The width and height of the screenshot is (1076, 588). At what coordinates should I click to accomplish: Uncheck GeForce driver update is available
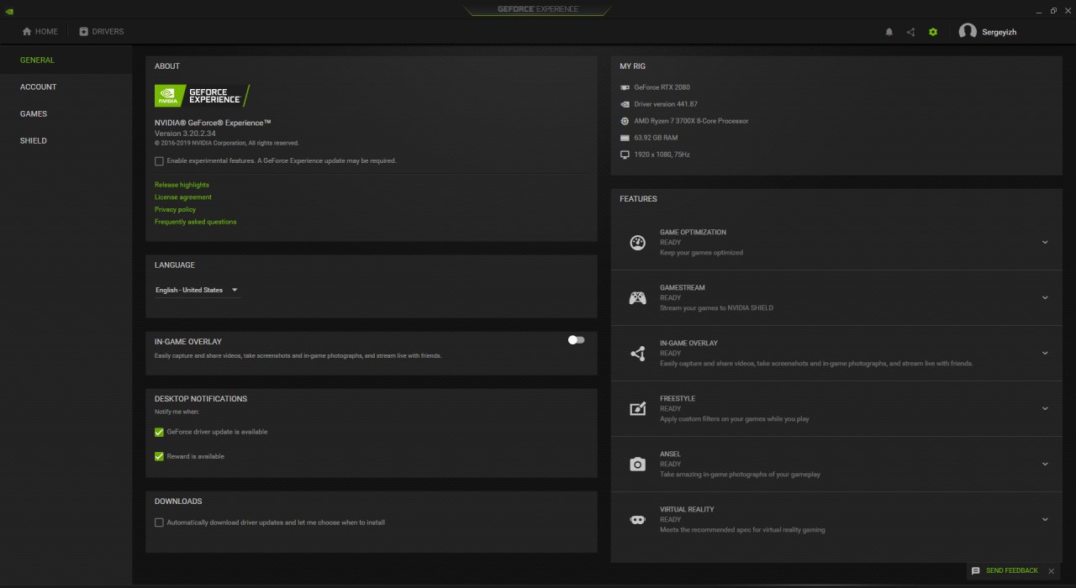click(x=159, y=432)
